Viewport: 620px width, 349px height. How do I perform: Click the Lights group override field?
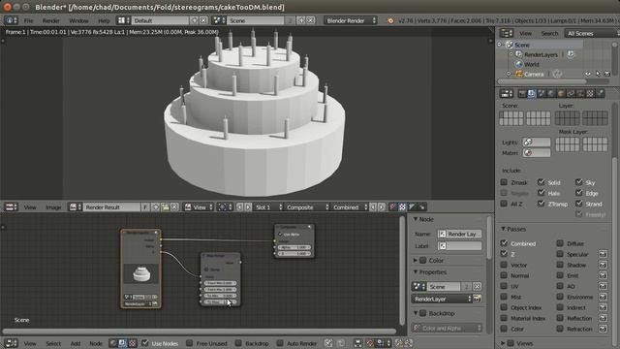(536, 143)
